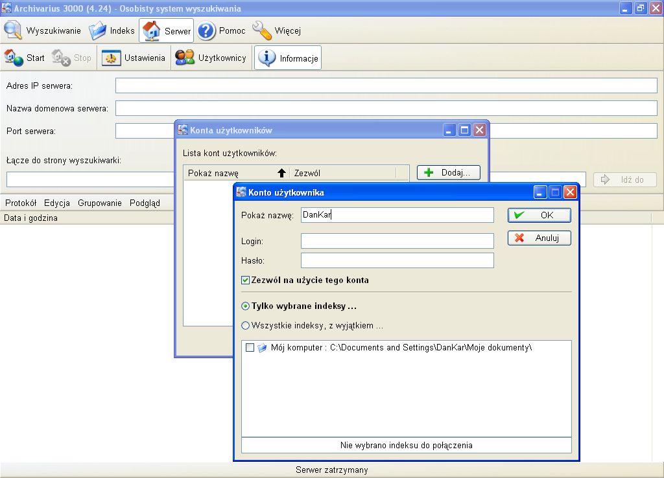Screen dimensions: 664x478
Task: Select Mój komputer index path text
Action: [x=401, y=347]
